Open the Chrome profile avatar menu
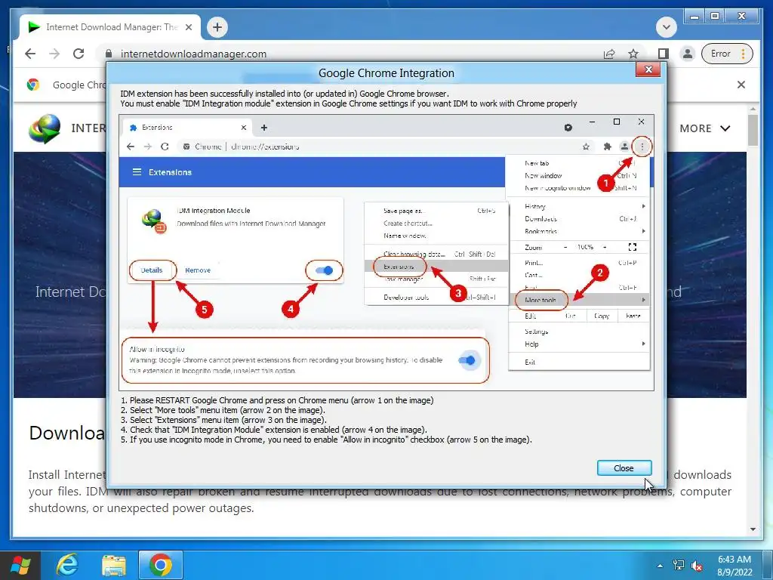773x580 pixels. pyautogui.click(x=687, y=54)
